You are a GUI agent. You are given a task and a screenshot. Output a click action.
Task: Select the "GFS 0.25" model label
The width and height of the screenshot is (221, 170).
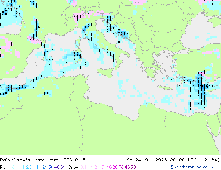point(74,160)
